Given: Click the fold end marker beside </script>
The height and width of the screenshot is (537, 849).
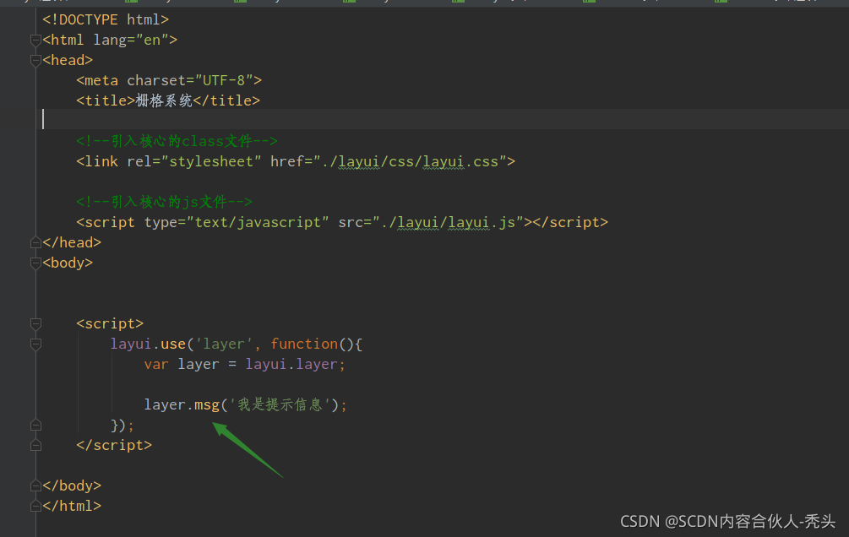Looking at the screenshot, I should (35, 446).
